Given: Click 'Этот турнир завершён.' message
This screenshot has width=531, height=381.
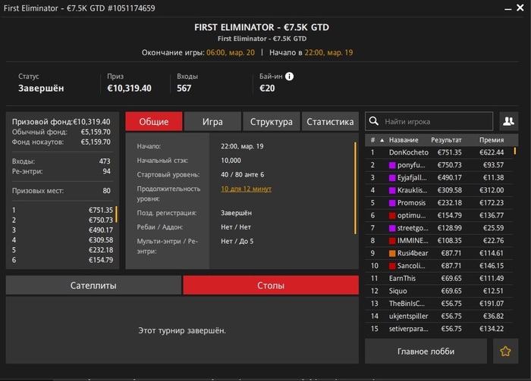Looking at the screenshot, I should pyautogui.click(x=182, y=330).
